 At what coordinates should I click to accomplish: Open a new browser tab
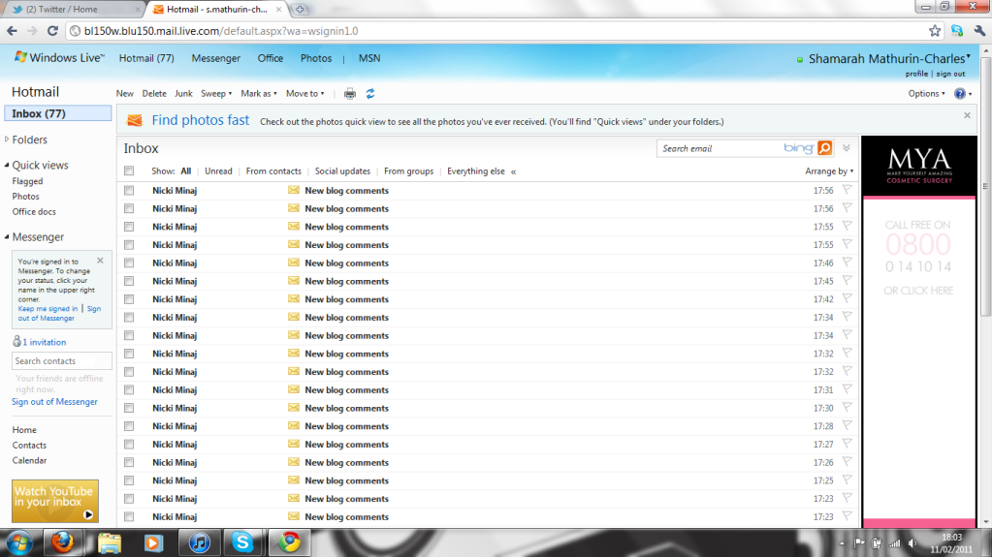(x=300, y=10)
